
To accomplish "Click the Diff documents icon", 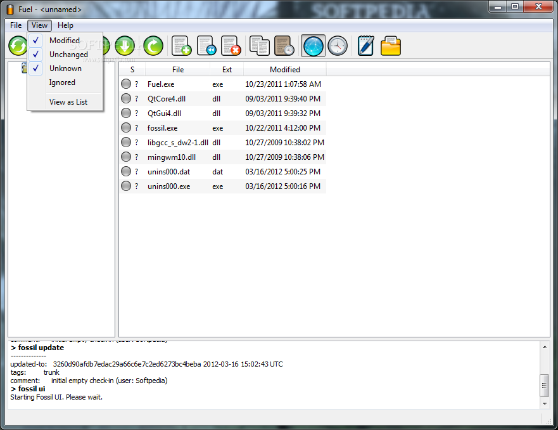I will (x=260, y=46).
